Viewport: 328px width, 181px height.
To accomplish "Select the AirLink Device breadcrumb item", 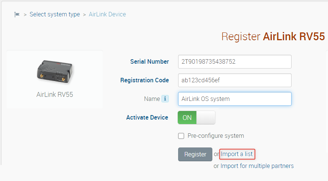I will (x=107, y=15).
